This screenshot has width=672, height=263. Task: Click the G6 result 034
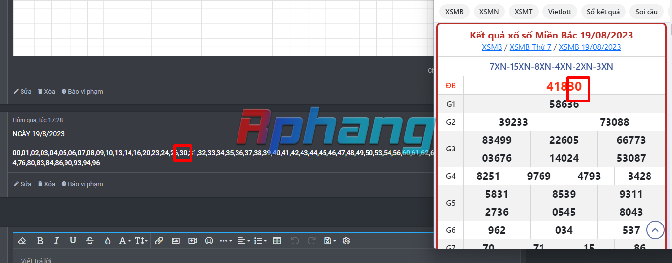coord(564,230)
